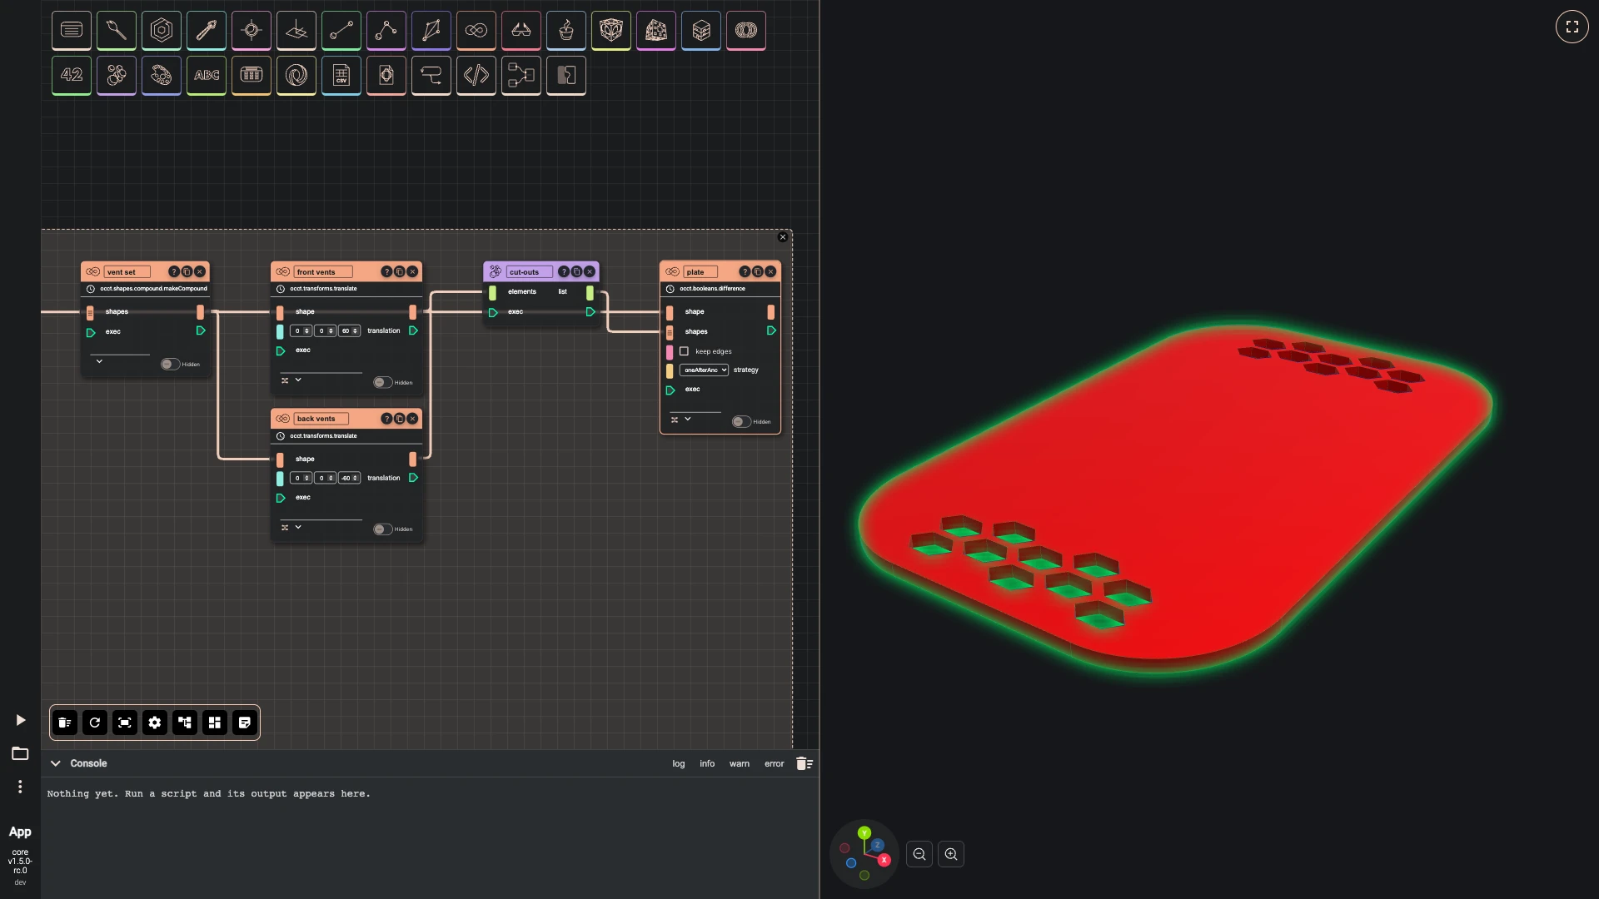Screen dimensions: 1599x899
Task: Open the oneAfterAnc strategy dropdown
Action: [x=705, y=370]
